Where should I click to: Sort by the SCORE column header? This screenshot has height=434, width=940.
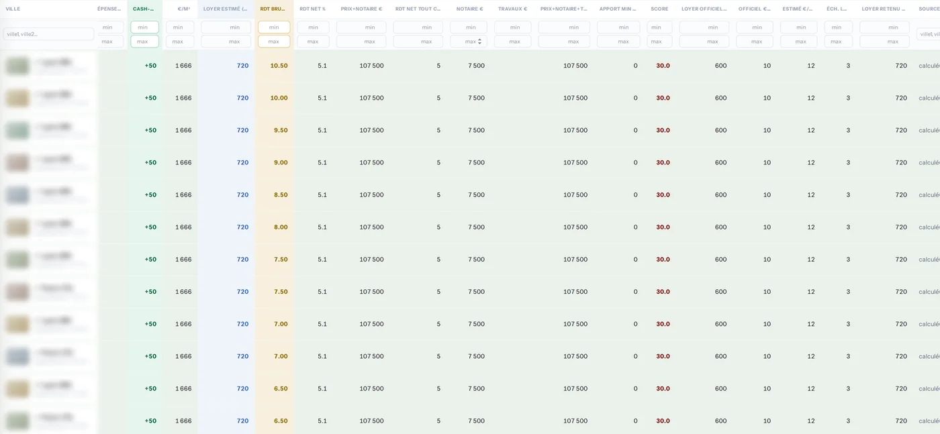click(x=659, y=9)
